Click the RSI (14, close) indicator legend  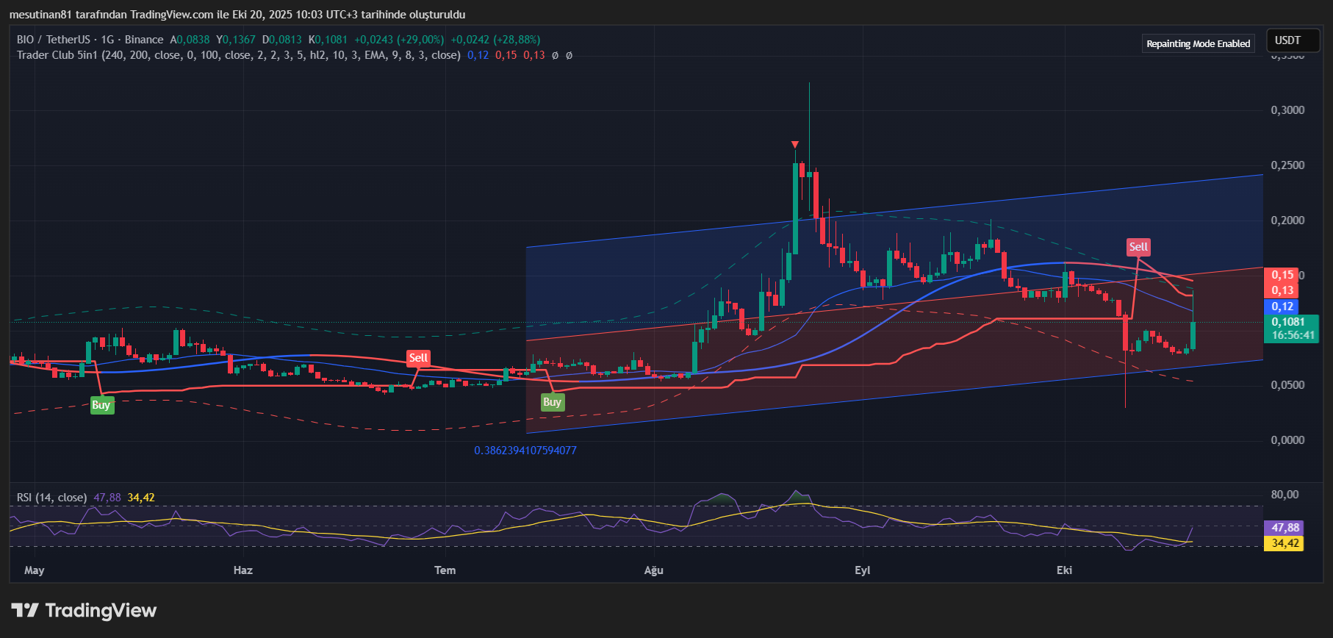(51, 498)
